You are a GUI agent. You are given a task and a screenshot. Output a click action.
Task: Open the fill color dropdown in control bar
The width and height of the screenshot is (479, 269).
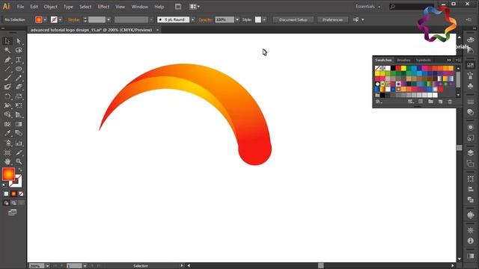tap(45, 20)
